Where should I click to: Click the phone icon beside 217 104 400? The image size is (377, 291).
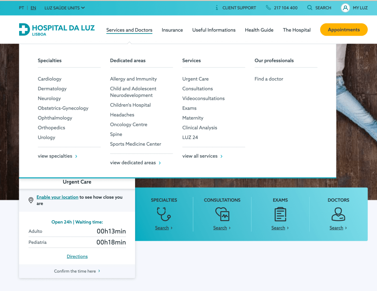(268, 8)
